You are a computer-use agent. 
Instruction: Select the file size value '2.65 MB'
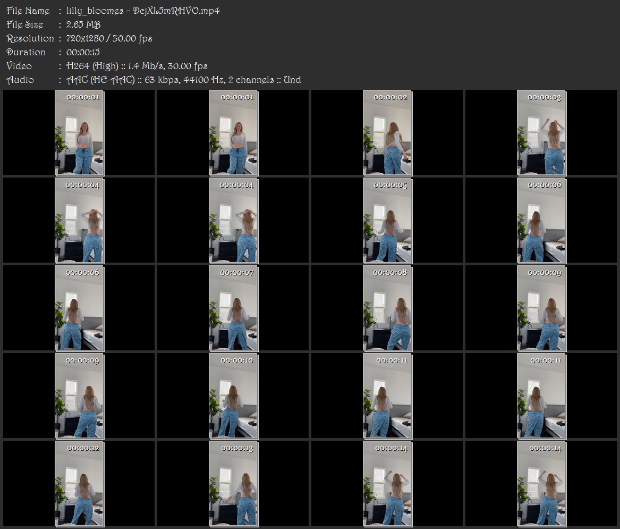83,24
